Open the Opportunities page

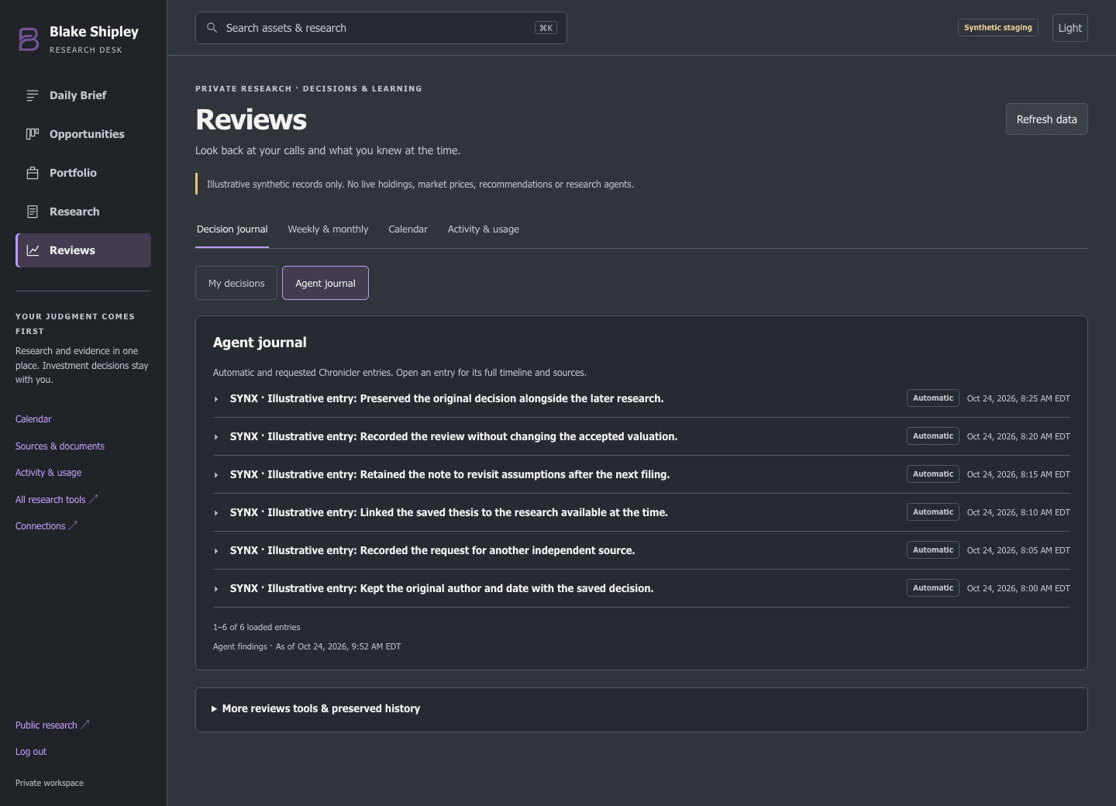(84, 134)
